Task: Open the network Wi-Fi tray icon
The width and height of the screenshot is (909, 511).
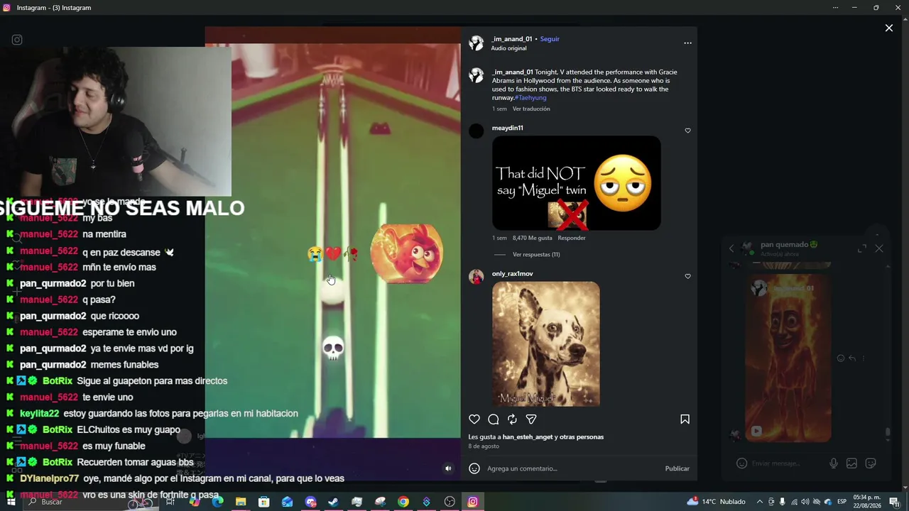Action: (794, 502)
